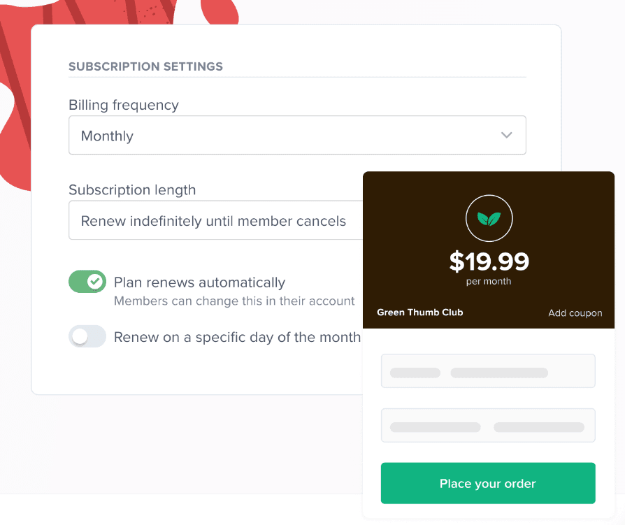The height and width of the screenshot is (525, 625).
Task: Open the Billing frequency Monthly dropdown
Action: coord(297,135)
